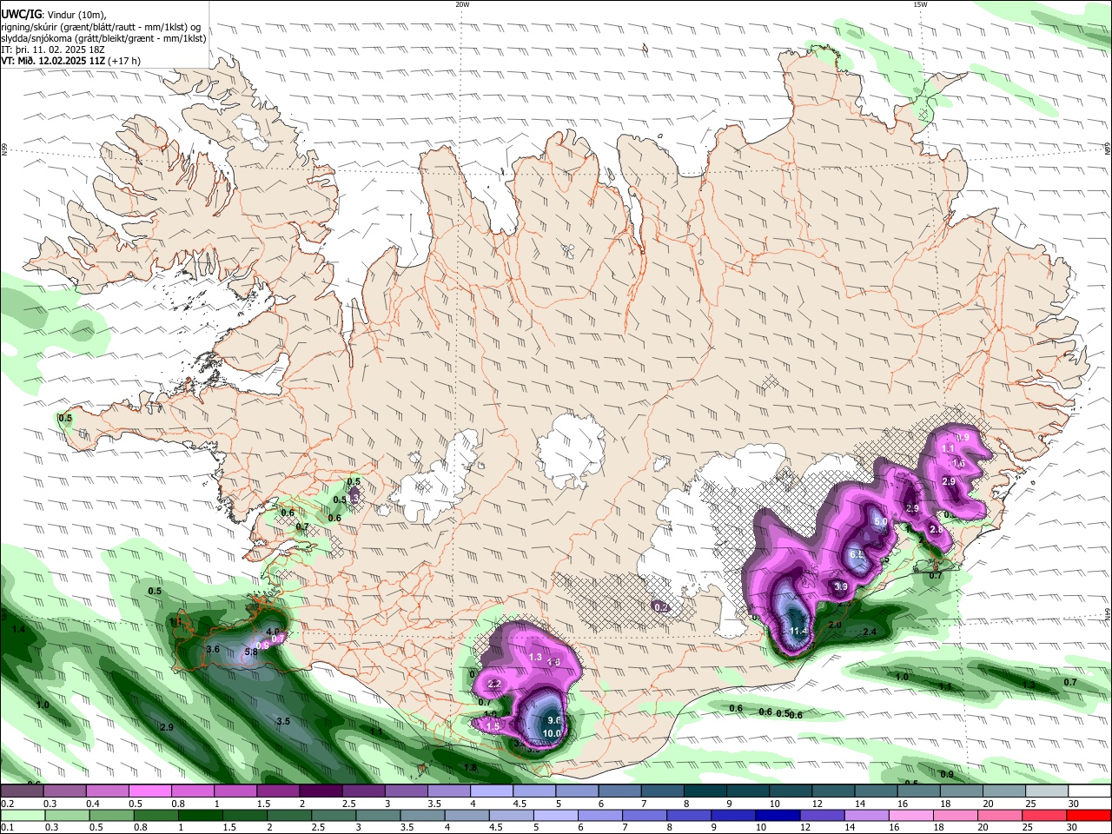Click the 5.0 snowfall value label
Screen dimensions: 1112x834
880,521
